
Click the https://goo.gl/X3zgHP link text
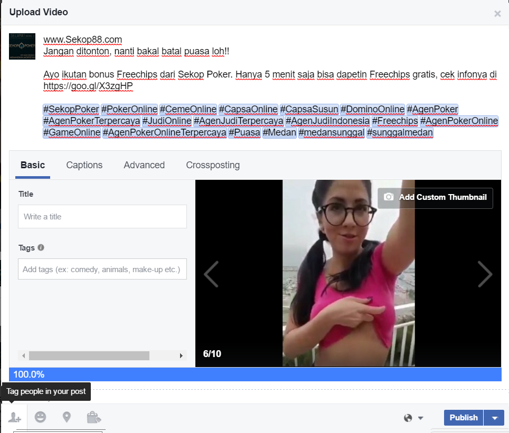point(88,86)
